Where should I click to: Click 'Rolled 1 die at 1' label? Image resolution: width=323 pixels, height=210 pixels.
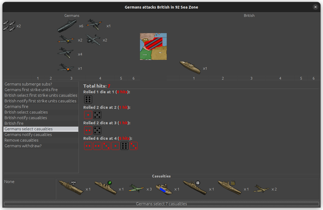click(107, 92)
